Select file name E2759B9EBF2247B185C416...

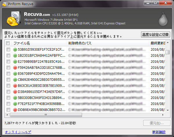[x=41, y=61]
